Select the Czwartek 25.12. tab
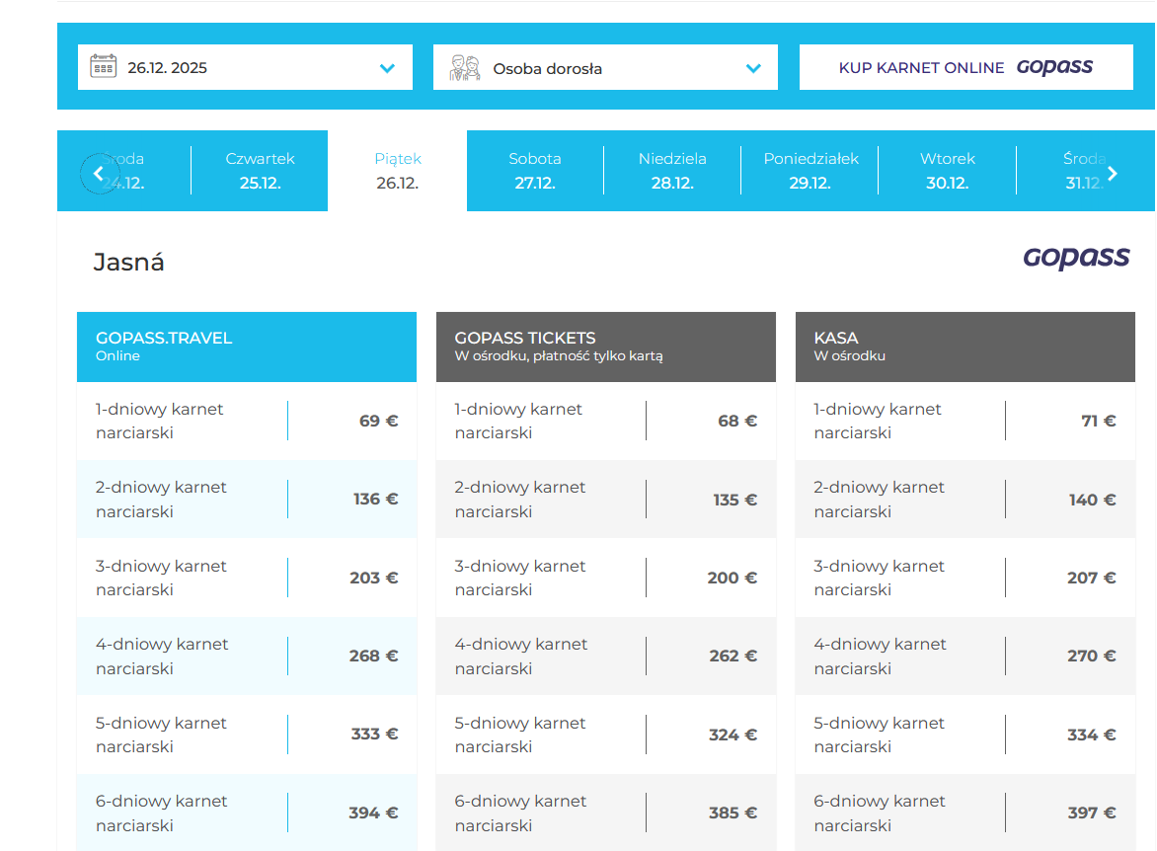This screenshot has width=1157, height=851. click(260, 171)
